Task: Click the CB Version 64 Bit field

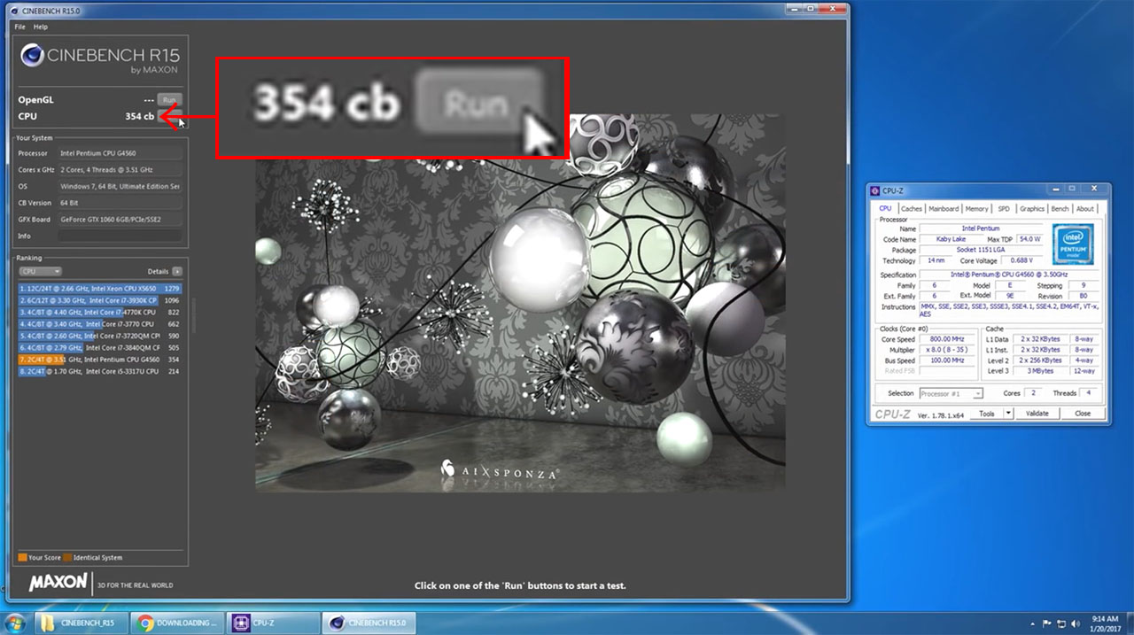Action: pos(120,203)
